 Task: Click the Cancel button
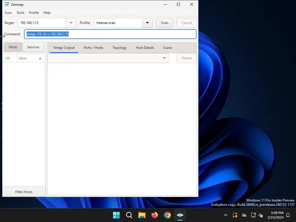click(186, 23)
